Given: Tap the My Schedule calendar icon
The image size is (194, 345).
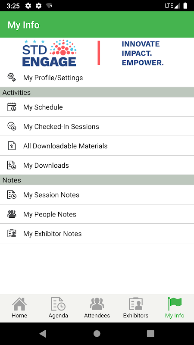Looking at the screenshot, I should coord(12,107).
